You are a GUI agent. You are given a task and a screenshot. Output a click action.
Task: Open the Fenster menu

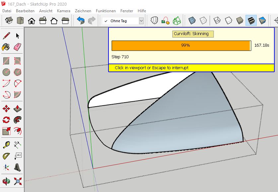pos(127,11)
